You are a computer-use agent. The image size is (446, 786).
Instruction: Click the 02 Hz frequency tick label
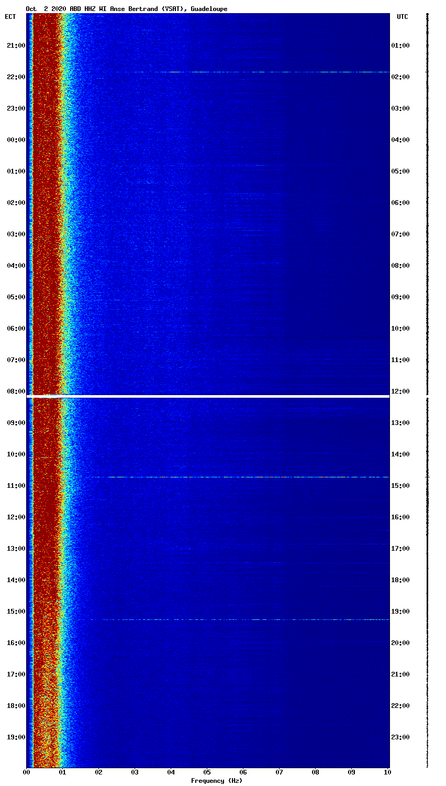99,772
